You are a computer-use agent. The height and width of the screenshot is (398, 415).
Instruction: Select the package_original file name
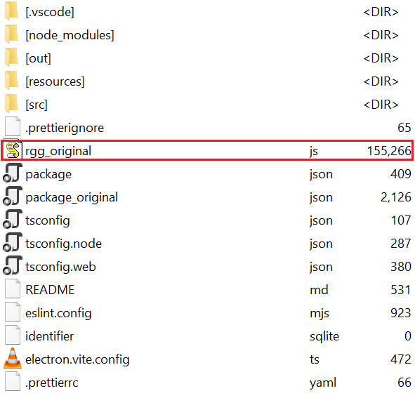(72, 197)
